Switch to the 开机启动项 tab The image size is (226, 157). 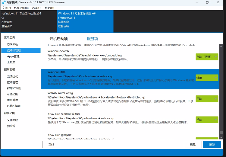(58, 39)
